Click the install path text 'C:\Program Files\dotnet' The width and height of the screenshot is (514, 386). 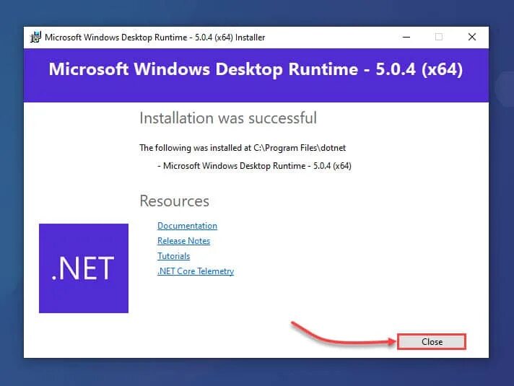300,148
